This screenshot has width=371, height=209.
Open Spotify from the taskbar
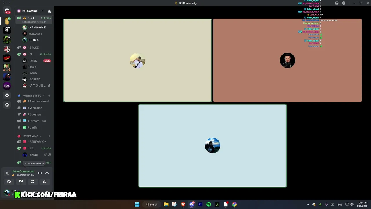pyautogui.click(x=209, y=204)
